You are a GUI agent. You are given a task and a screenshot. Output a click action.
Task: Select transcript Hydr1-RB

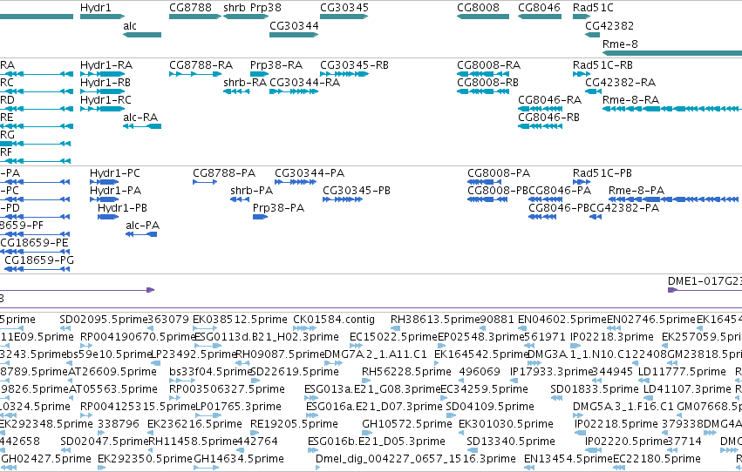(102, 91)
